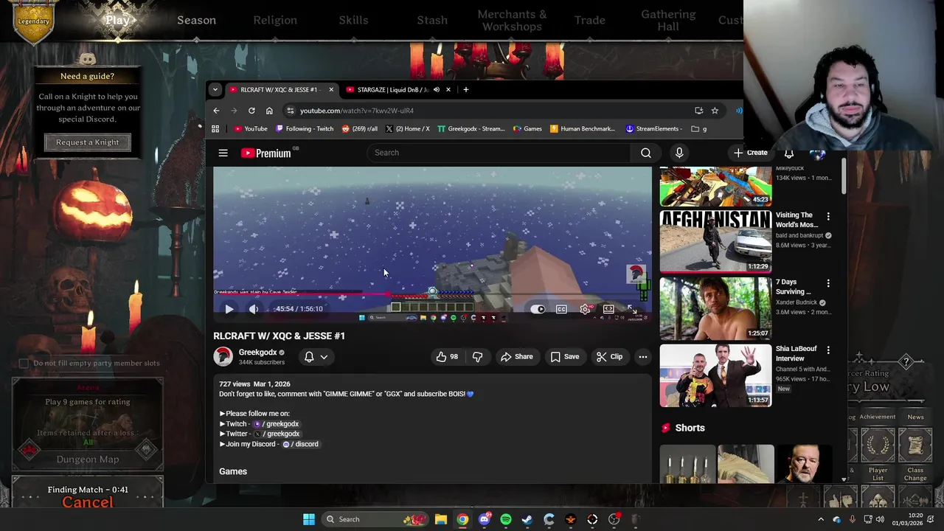Open the page install/cast icon in address bar

click(x=698, y=111)
